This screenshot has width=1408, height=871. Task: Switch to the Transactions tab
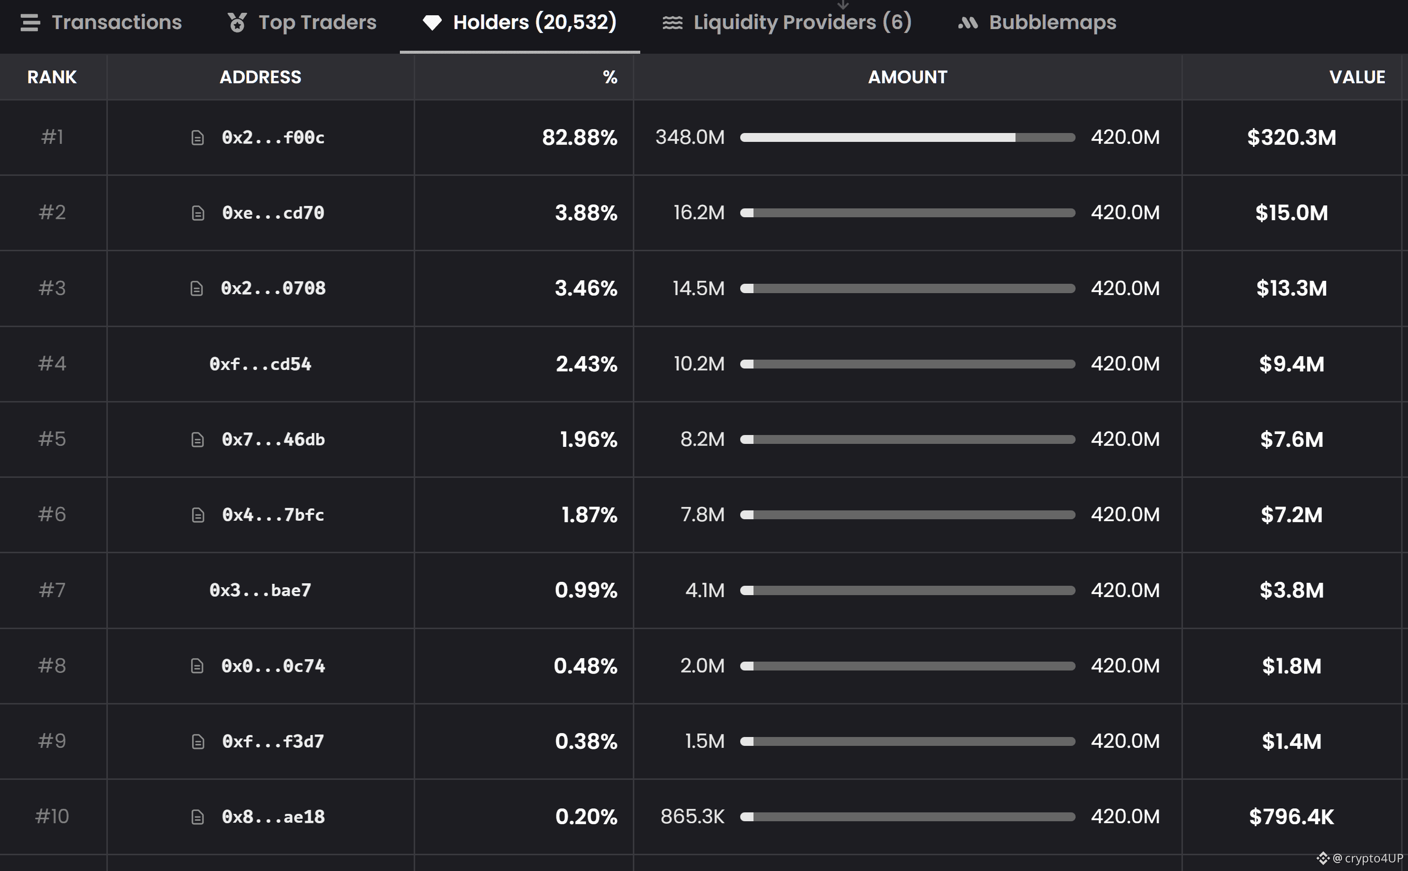coord(116,23)
